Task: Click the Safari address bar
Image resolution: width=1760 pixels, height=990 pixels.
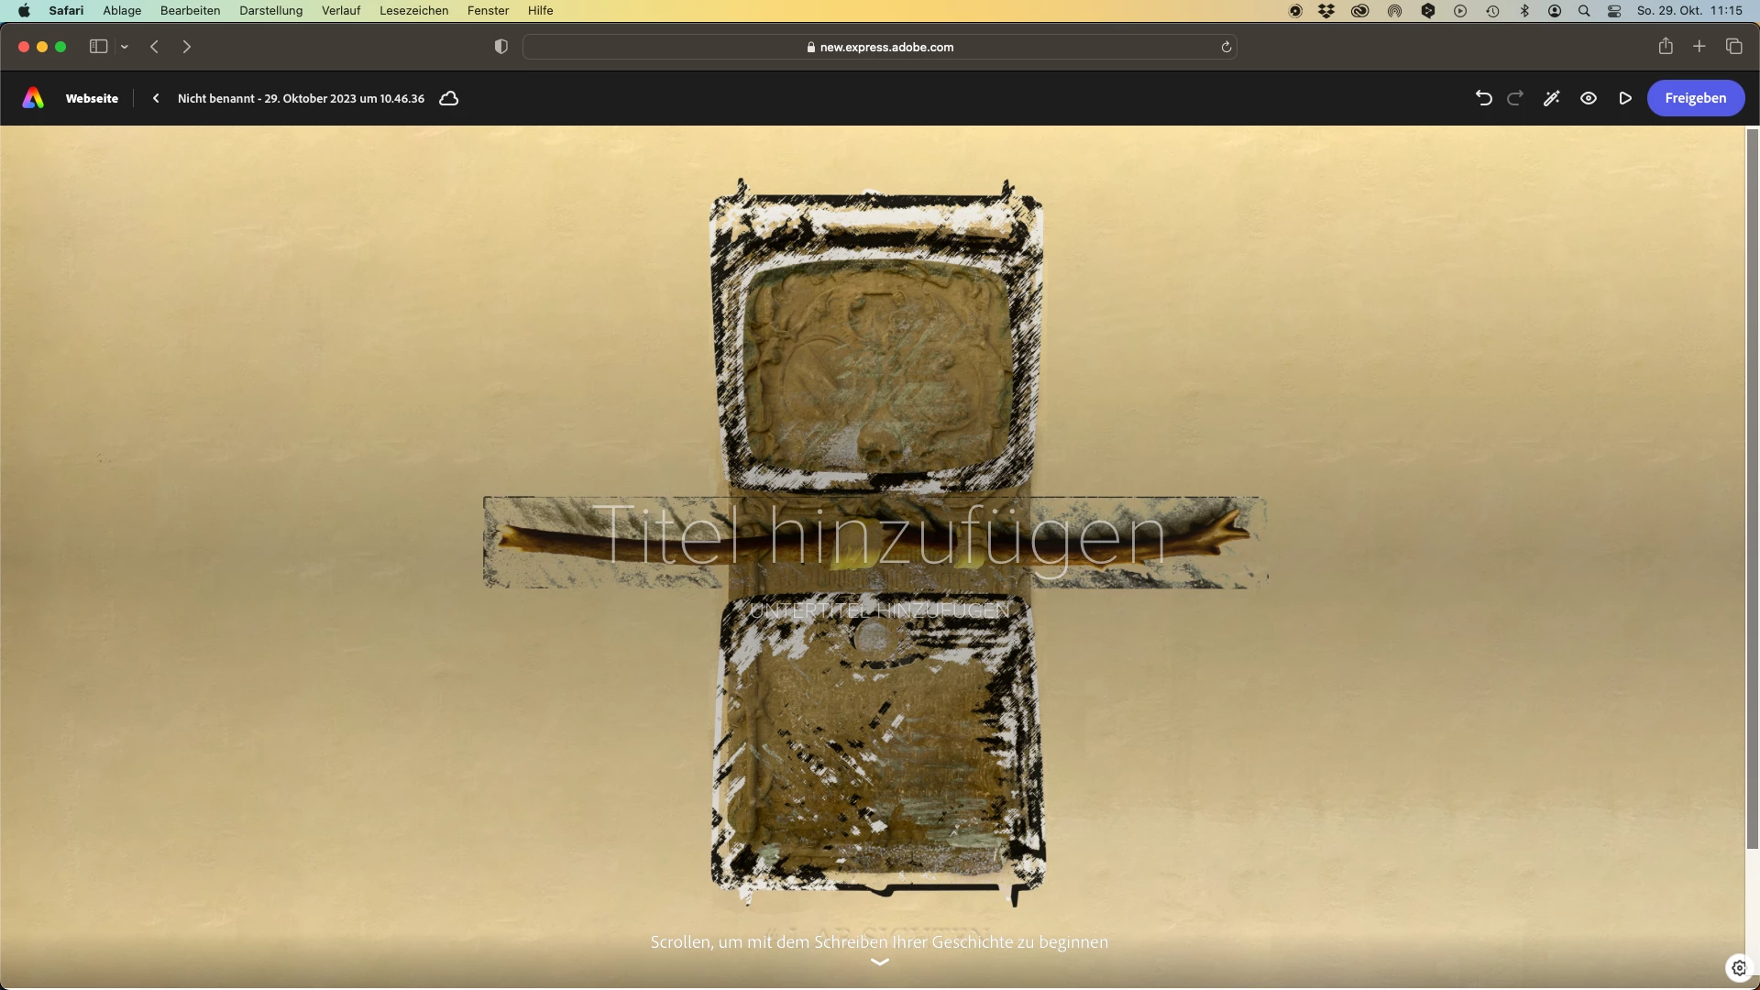Action: 880,47
